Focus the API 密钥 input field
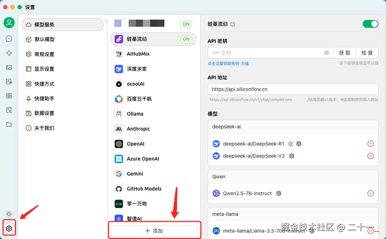386x239 pixels. pos(270,53)
